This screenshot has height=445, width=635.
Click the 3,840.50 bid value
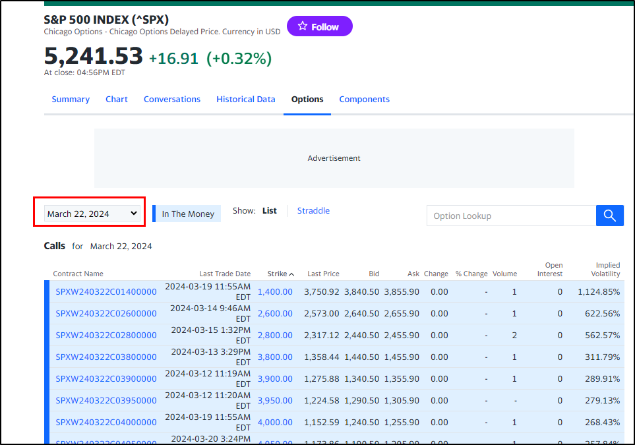(361, 291)
